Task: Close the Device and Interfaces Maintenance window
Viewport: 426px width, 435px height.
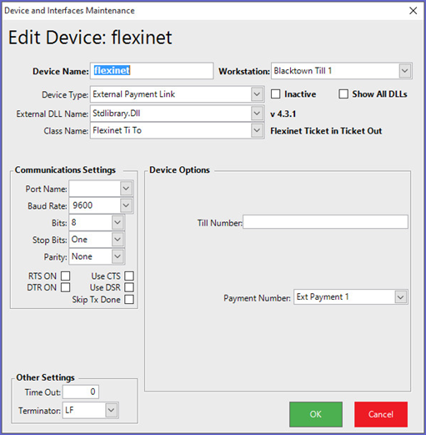Action: coord(413,11)
